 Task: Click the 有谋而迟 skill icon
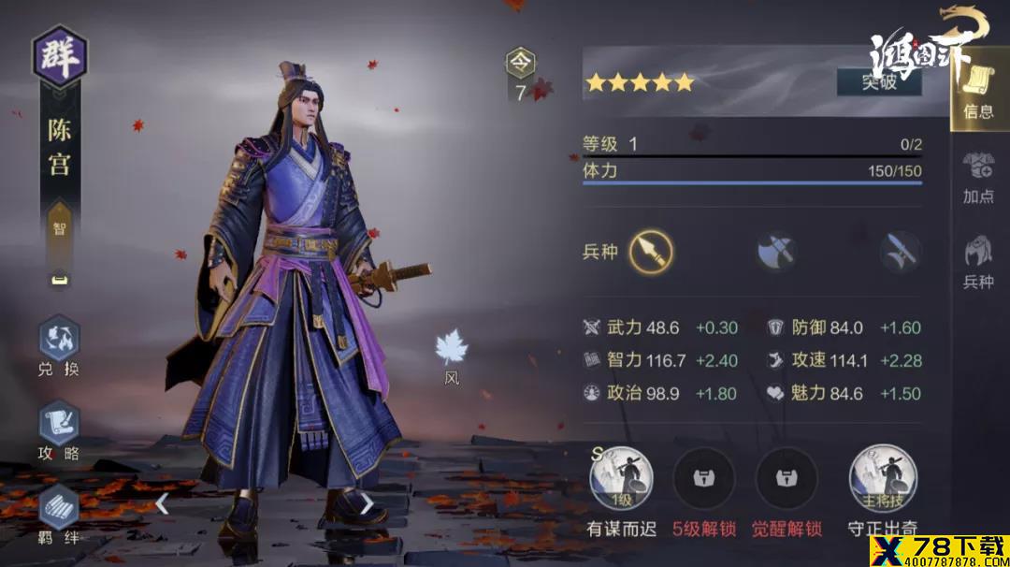click(x=621, y=479)
